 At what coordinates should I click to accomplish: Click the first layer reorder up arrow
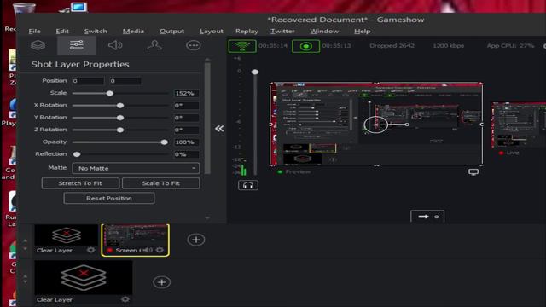[x=25, y=240]
